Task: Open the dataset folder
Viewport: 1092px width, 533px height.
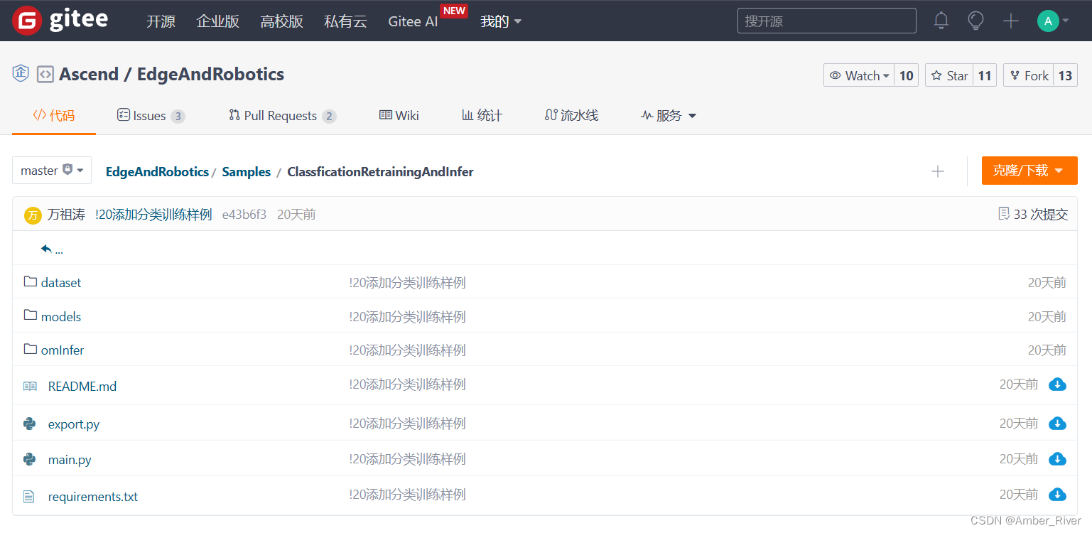Action: 61,282
